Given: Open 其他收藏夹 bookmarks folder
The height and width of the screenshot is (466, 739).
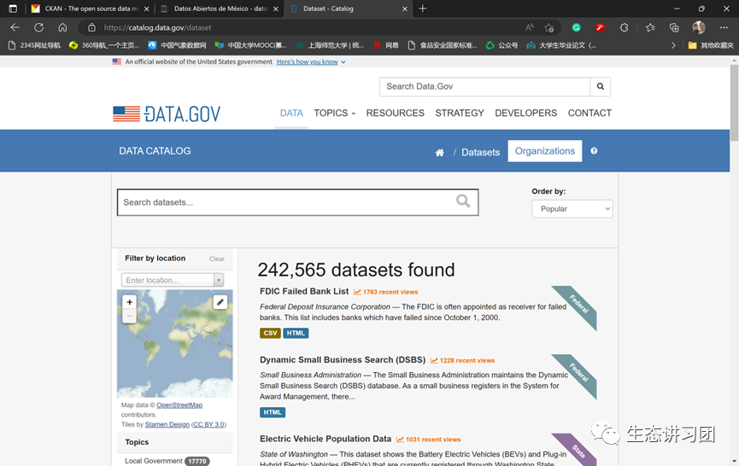Looking at the screenshot, I should coord(711,45).
